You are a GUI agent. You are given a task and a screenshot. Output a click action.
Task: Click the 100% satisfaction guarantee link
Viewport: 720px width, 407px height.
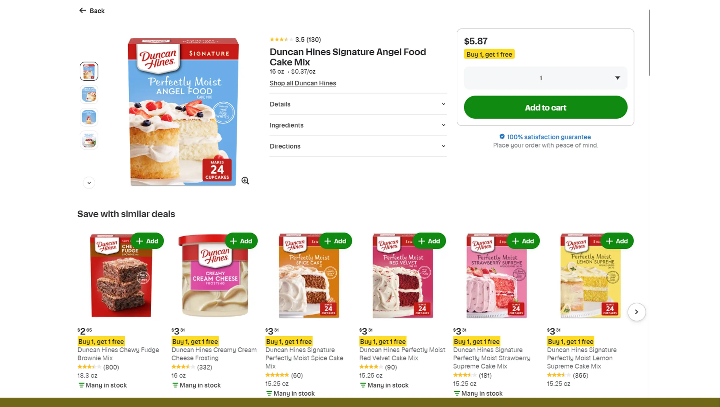[548, 137]
